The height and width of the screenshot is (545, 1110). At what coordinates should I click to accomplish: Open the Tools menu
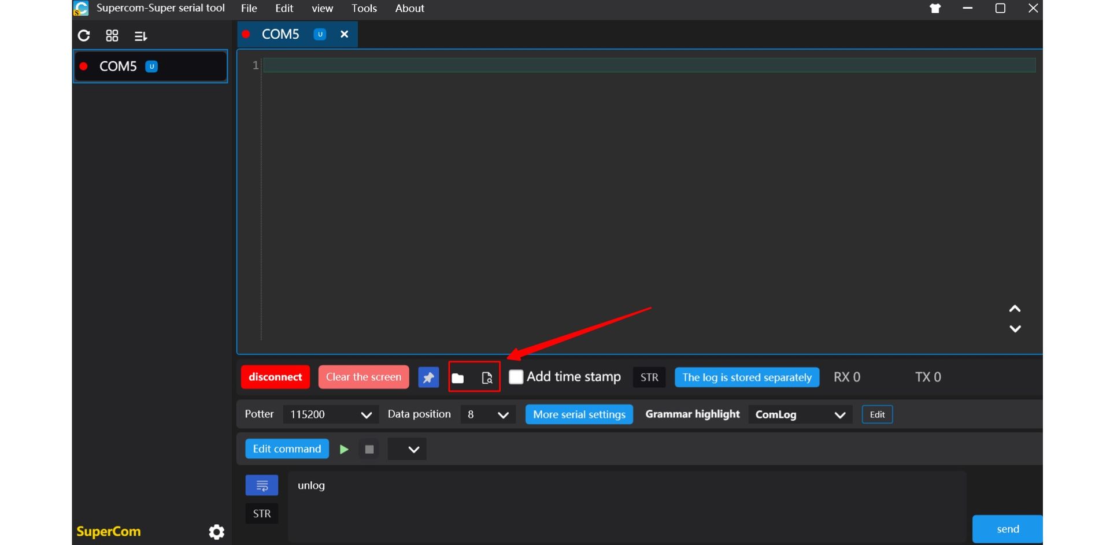(364, 9)
